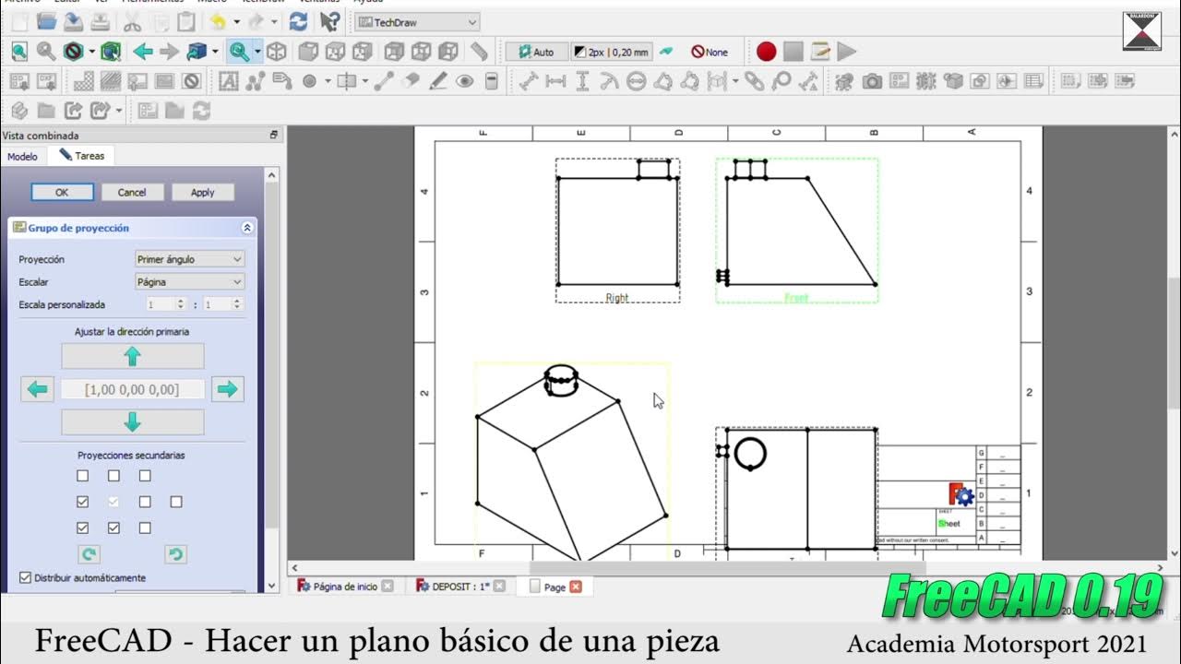Click the link dimension chain icon

click(755, 81)
